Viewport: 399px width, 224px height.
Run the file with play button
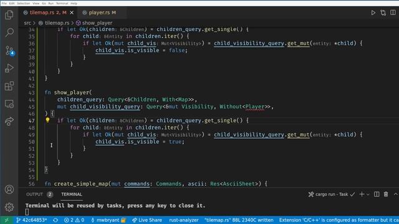point(373,12)
